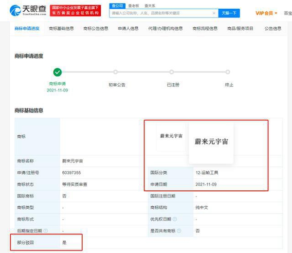Open the 商标公告信息 tab
Screen dimensions: 292x253
(96, 29)
